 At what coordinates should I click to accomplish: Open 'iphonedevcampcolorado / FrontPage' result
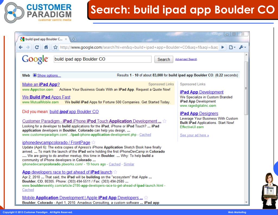pyautogui.click(x=56, y=143)
